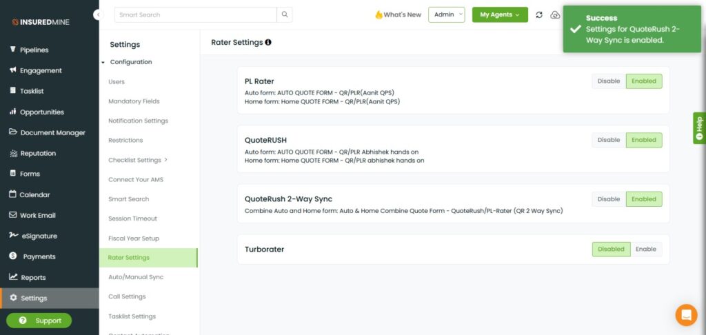Click the What's New link
This screenshot has width=706, height=335.
[x=398, y=14]
